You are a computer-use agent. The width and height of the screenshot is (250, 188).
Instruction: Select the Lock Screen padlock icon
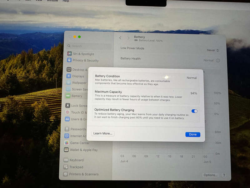click(x=67, y=105)
